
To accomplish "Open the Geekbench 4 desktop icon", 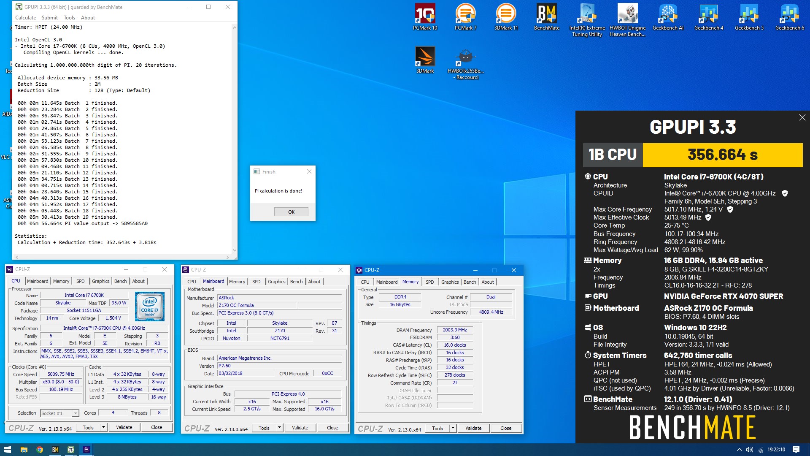I will point(708,17).
